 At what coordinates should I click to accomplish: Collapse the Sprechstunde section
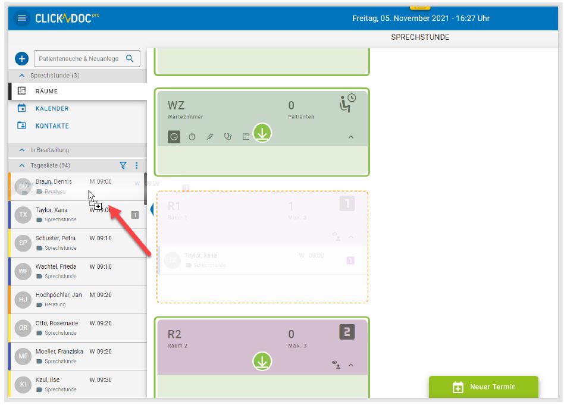point(22,76)
